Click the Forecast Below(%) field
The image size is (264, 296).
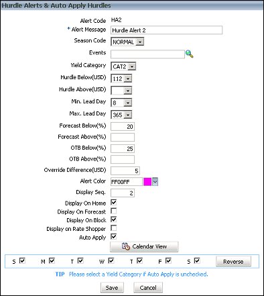tap(123, 126)
